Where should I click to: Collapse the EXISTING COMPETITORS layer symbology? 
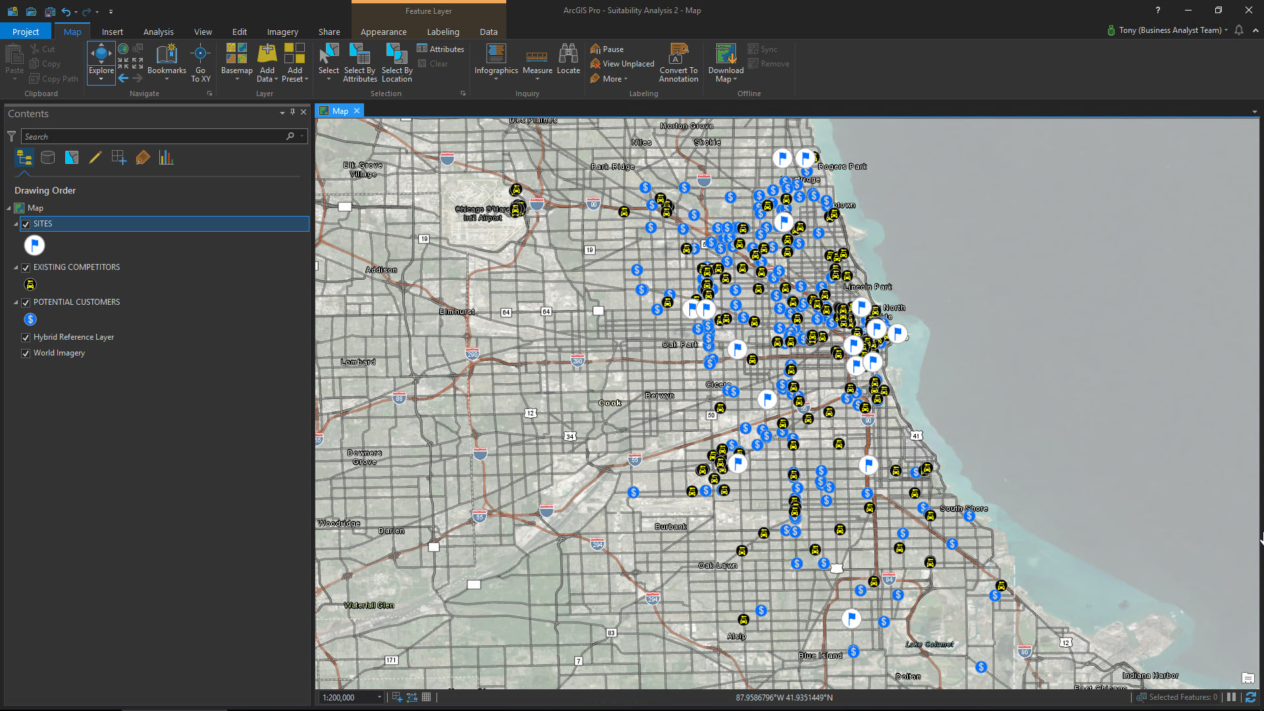coord(16,267)
